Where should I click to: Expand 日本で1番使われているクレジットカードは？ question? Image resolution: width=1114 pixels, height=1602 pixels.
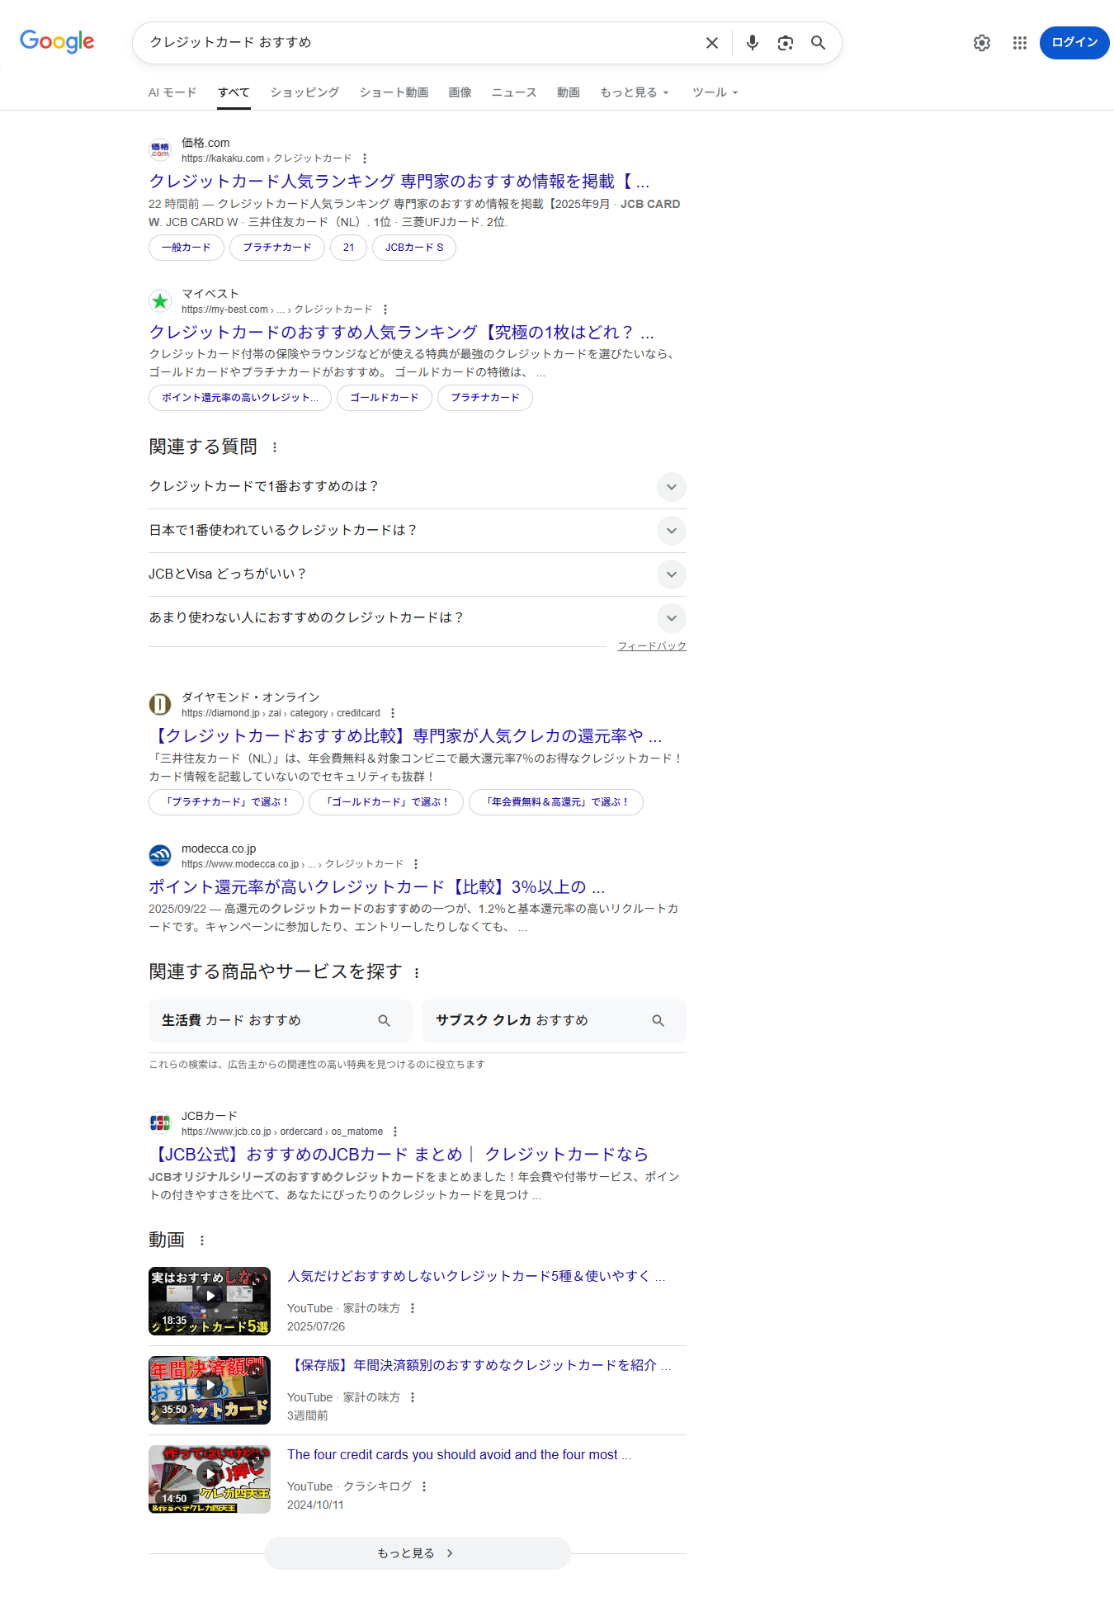[671, 531]
